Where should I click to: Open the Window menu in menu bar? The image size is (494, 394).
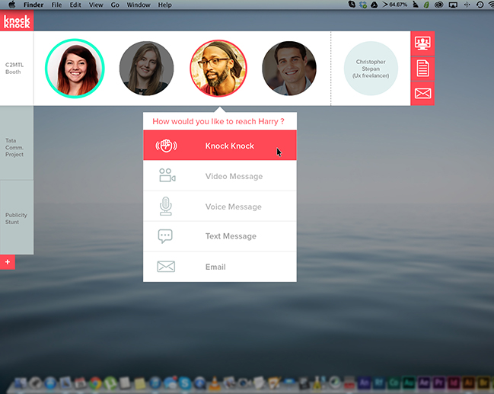(x=139, y=5)
